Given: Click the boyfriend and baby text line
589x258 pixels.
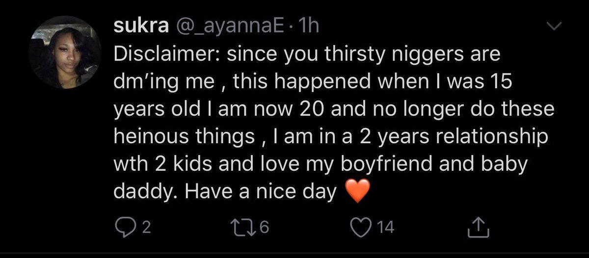Looking at the screenshot, I should pos(320,164).
